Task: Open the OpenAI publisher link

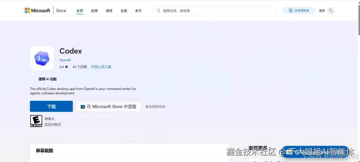Action: [x=65, y=60]
